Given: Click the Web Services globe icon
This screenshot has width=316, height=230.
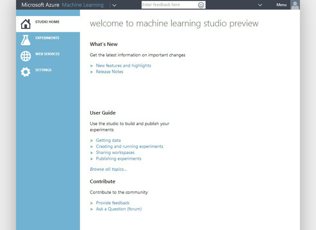Looking at the screenshot, I should pyautogui.click(x=26, y=56).
